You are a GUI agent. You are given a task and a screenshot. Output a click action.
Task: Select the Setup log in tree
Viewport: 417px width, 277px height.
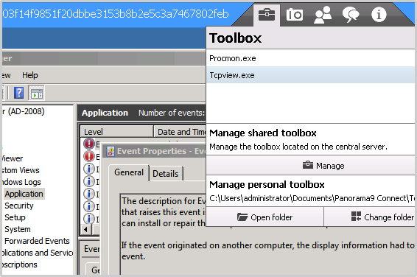15,217
